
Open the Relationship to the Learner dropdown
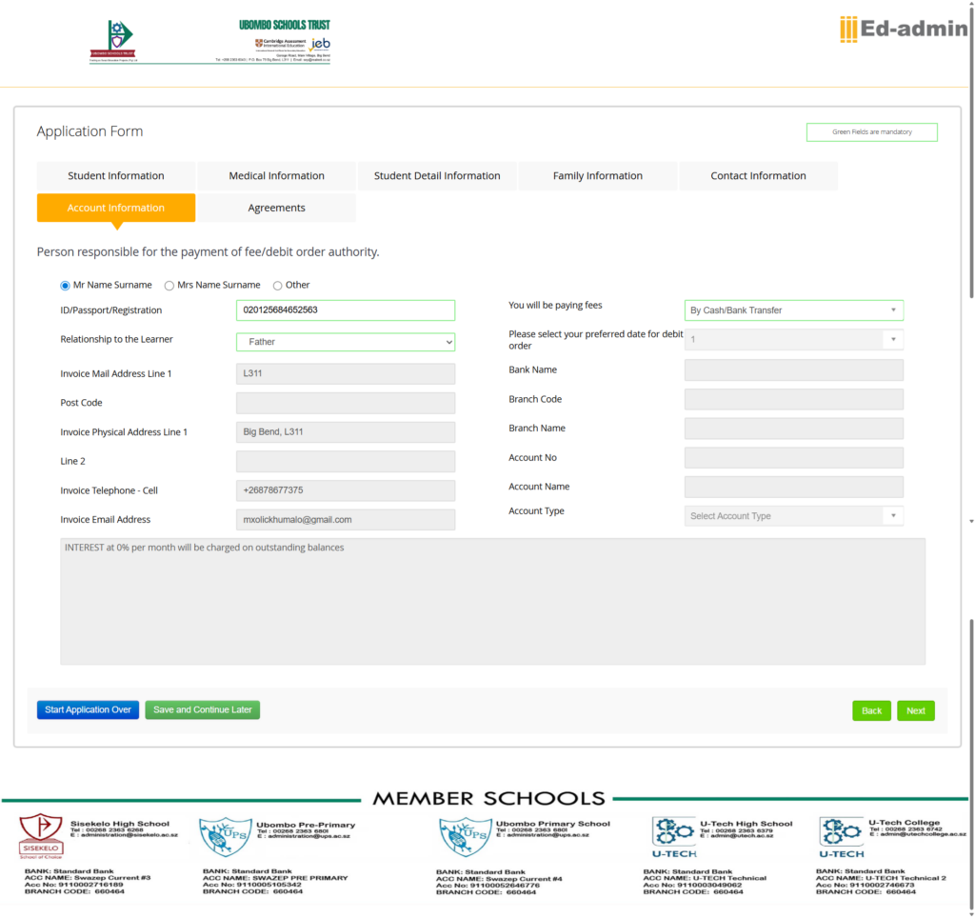coord(345,342)
